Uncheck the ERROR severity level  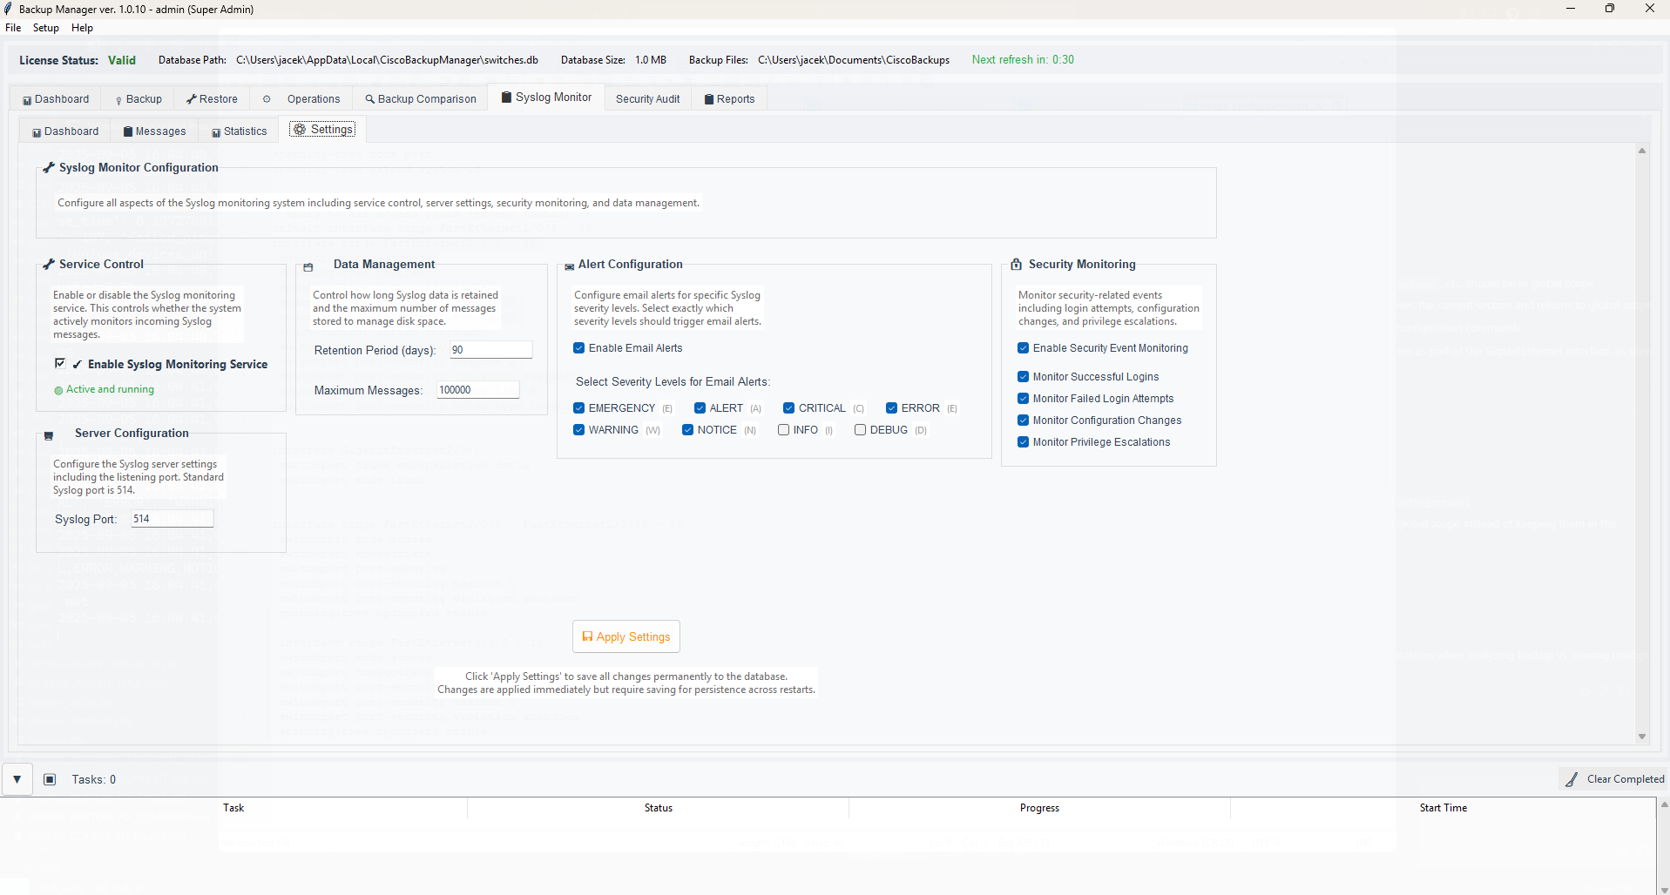(x=892, y=408)
